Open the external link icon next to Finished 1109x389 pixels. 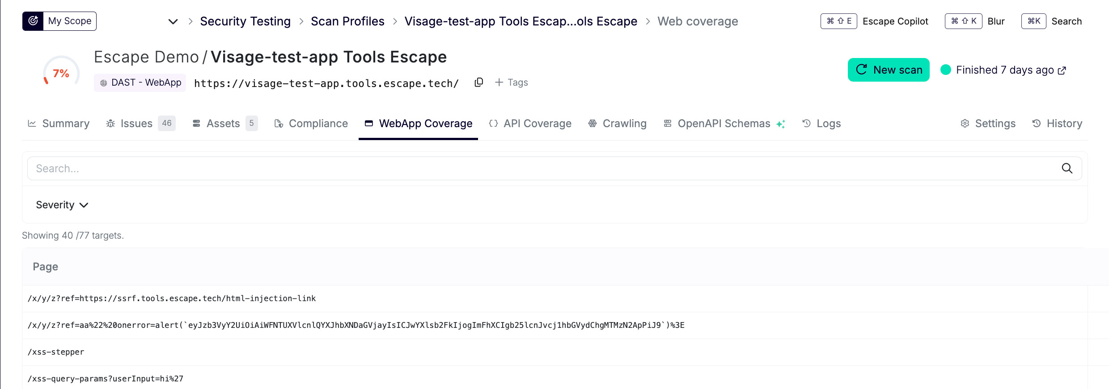(x=1062, y=70)
